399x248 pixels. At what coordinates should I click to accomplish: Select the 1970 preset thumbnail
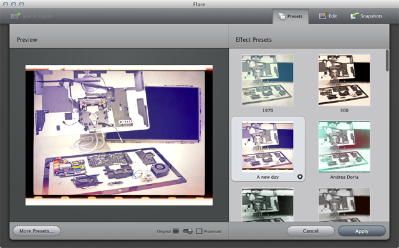click(267, 80)
